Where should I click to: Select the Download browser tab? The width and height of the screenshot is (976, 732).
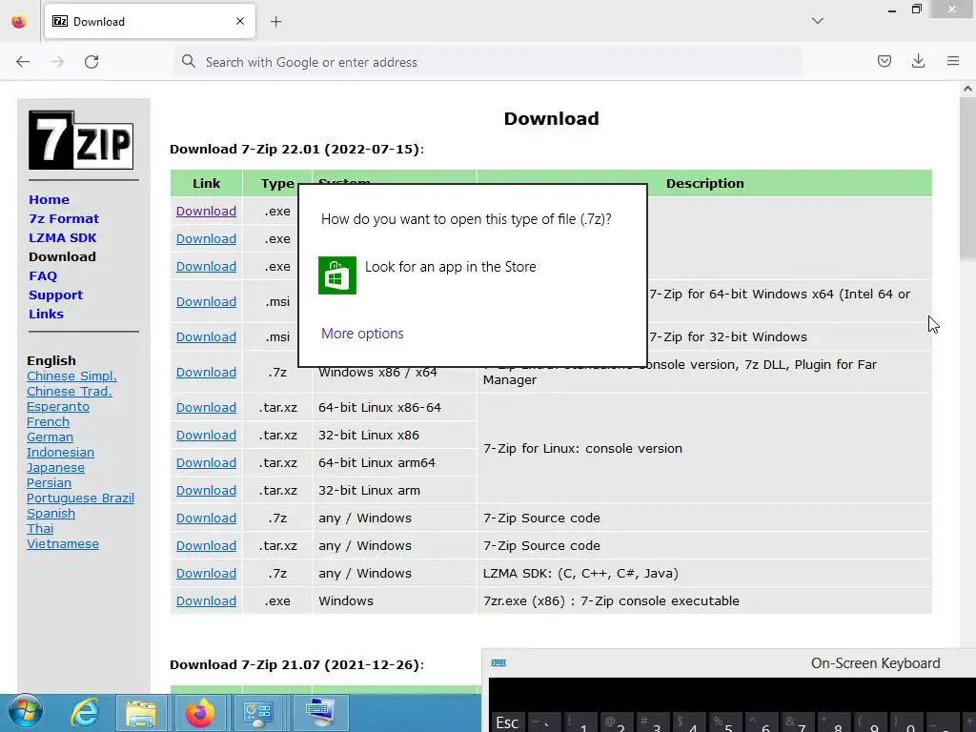(x=150, y=21)
